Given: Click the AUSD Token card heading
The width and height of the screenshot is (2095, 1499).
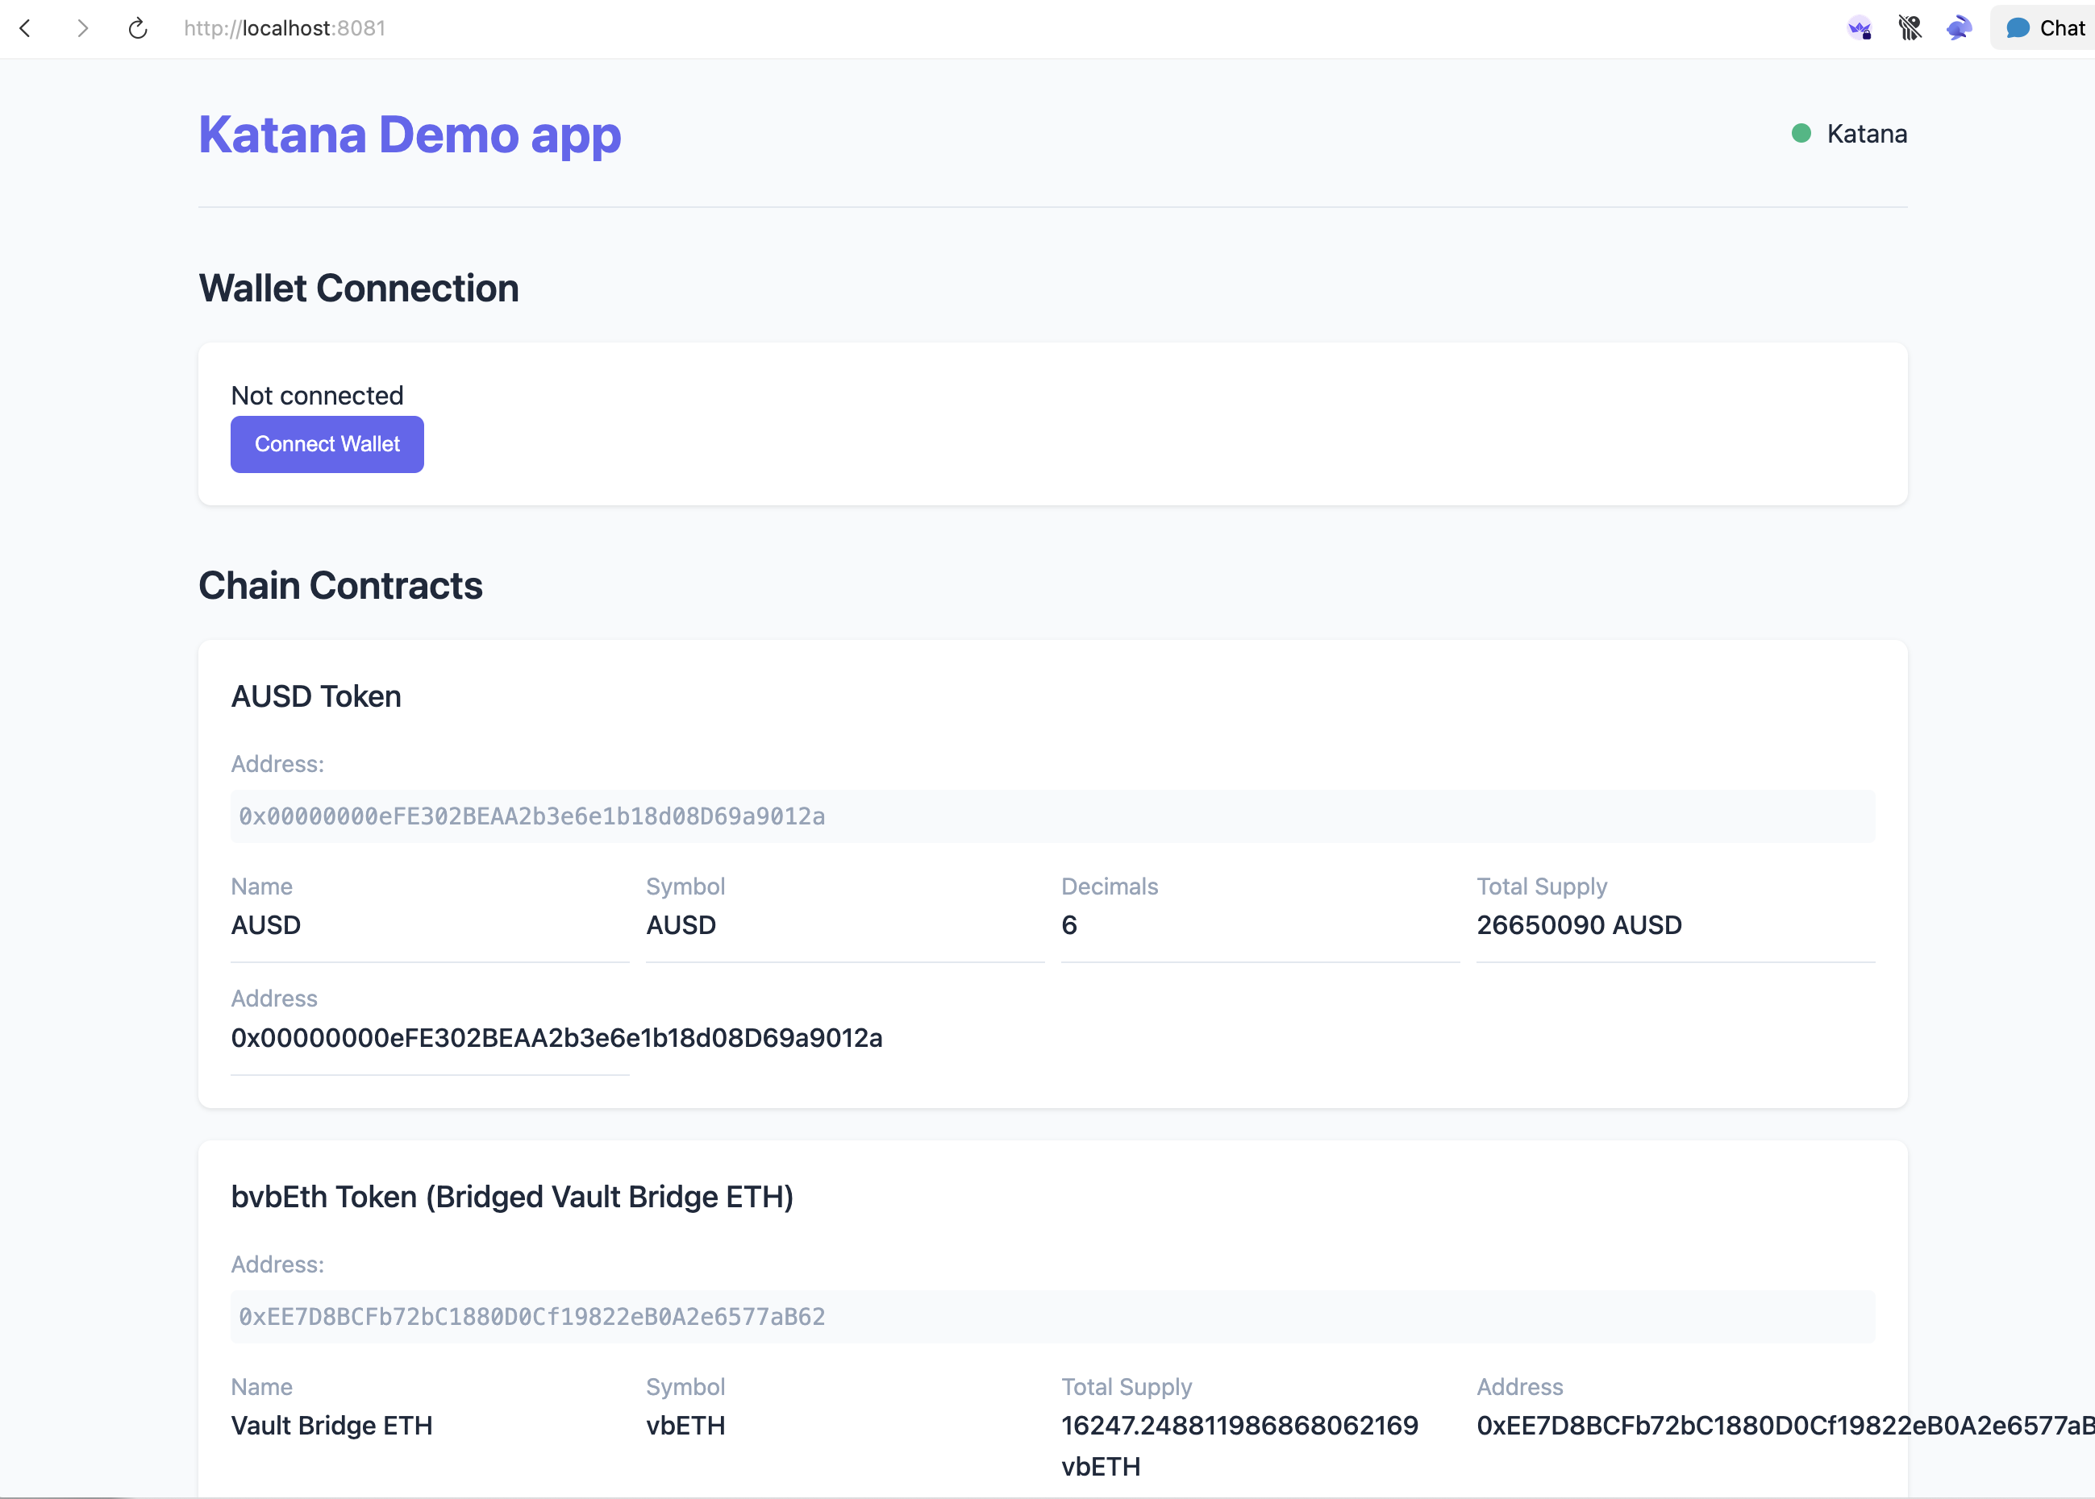Looking at the screenshot, I should pos(316,696).
